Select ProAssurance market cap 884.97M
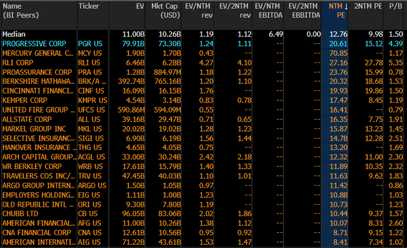The width and height of the screenshot is (407, 248). coord(167,72)
